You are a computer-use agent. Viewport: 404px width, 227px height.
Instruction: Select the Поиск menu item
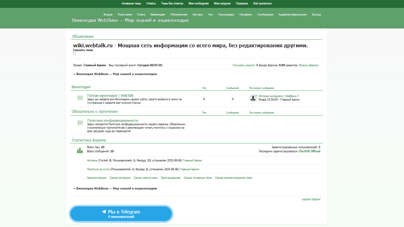[x=141, y=15]
